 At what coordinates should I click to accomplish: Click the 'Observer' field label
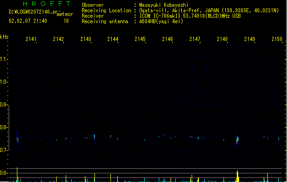[93, 5]
